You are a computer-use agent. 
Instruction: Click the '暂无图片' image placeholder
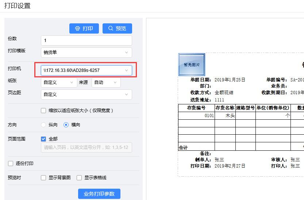coord(192,65)
